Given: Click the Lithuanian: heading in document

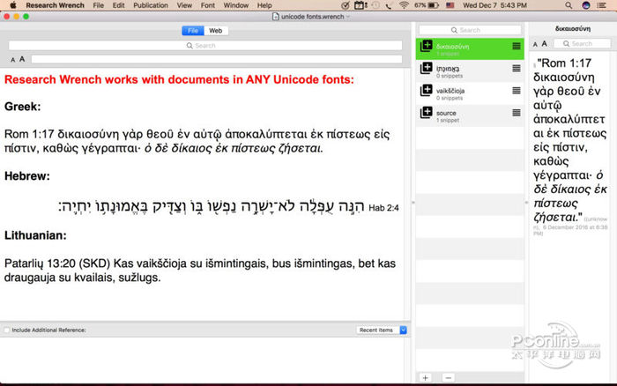Looking at the screenshot, I should [x=35, y=235].
